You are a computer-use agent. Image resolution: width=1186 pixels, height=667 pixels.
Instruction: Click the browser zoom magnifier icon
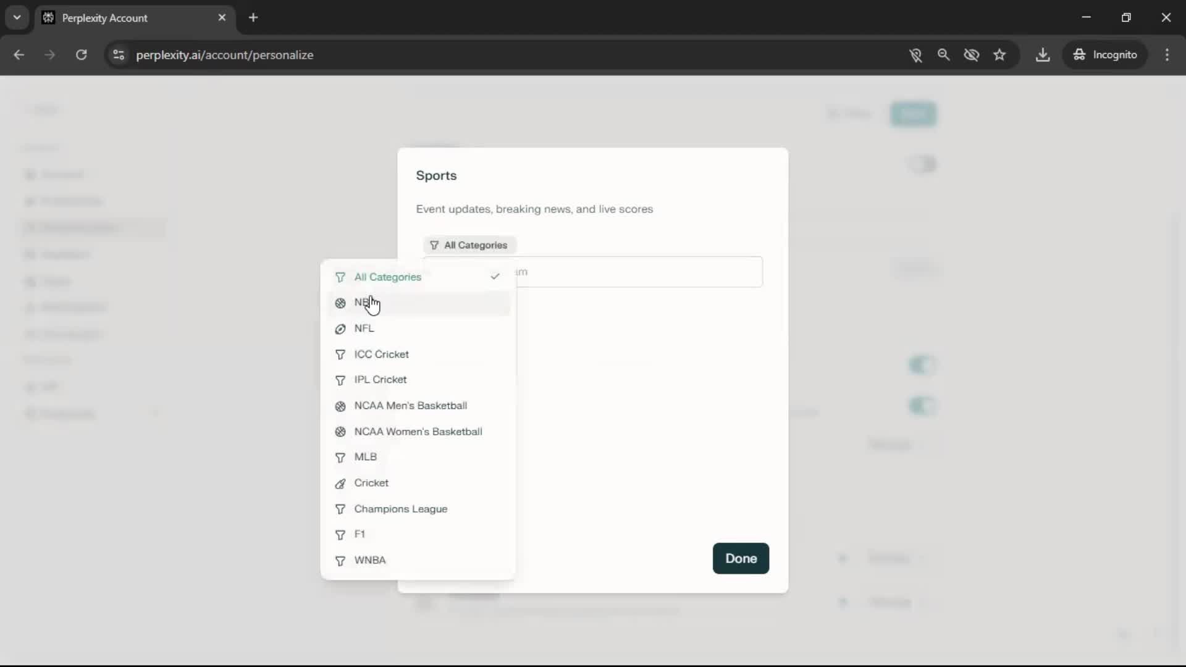pyautogui.click(x=943, y=55)
